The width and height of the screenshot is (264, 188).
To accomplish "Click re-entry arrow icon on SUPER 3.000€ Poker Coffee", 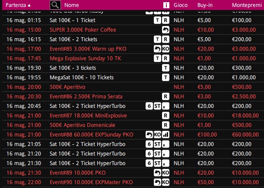I will click(165, 30).
